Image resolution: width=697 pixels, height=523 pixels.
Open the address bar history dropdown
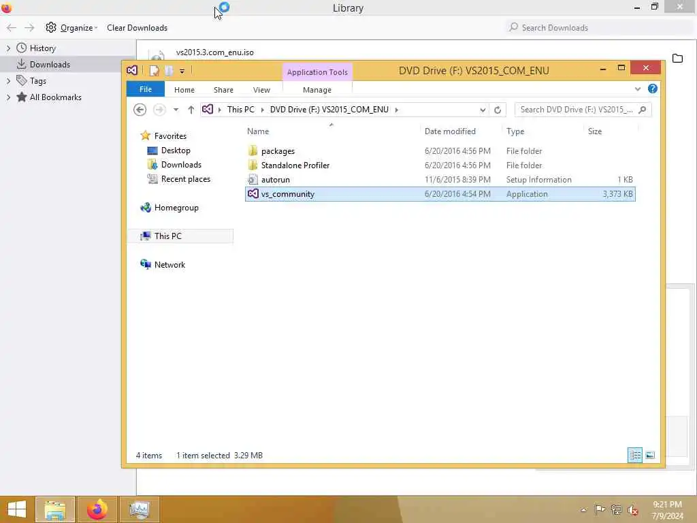(483, 110)
